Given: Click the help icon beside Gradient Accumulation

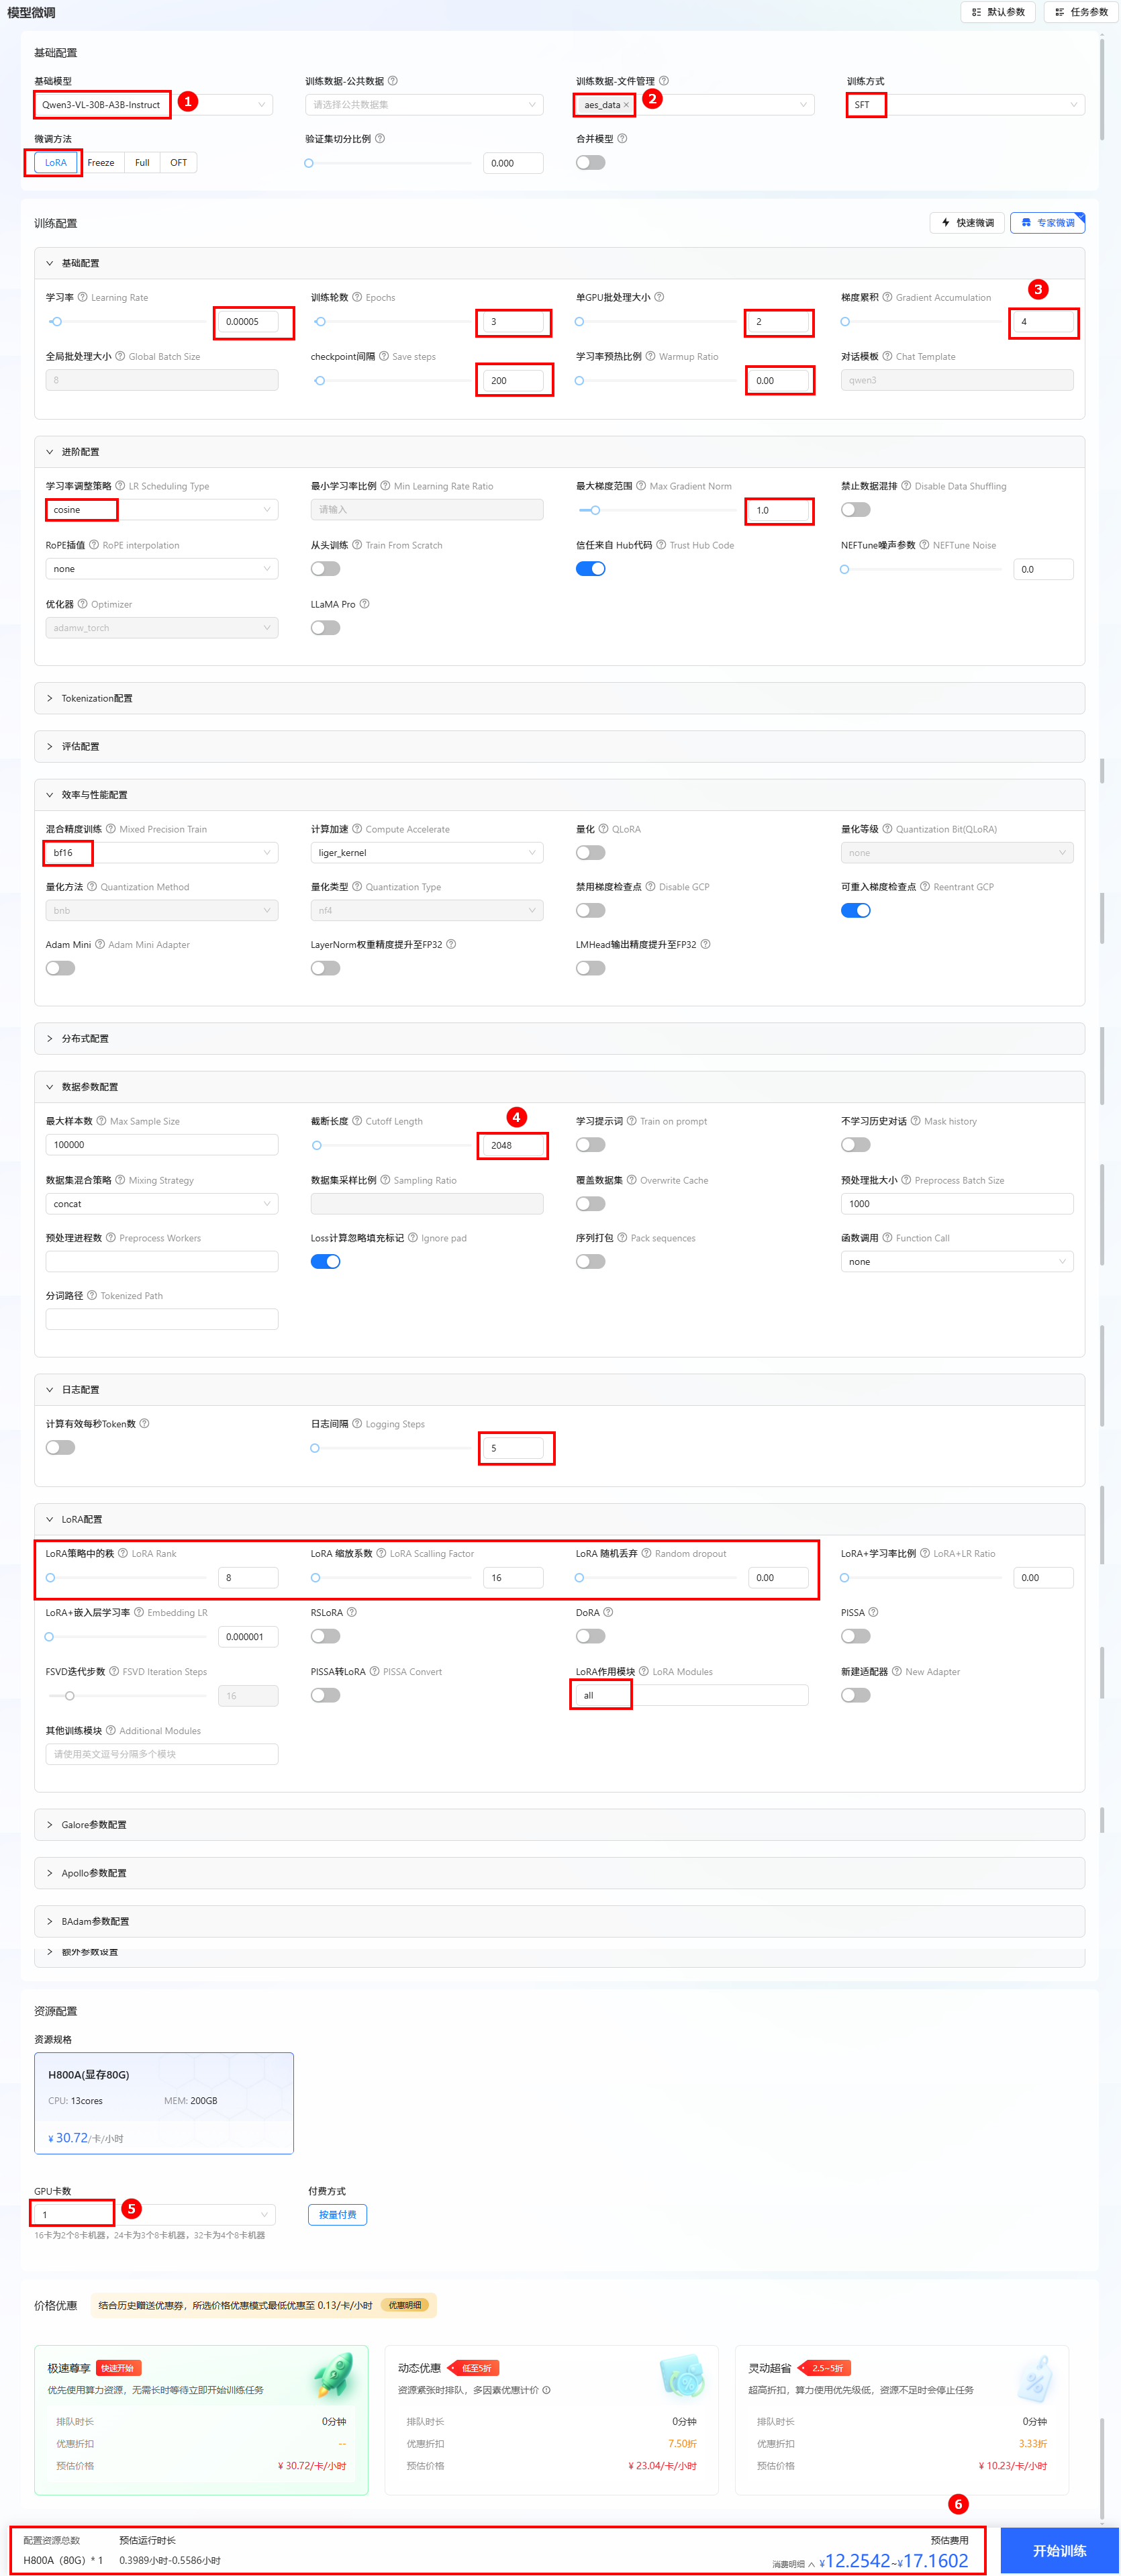Looking at the screenshot, I should pyautogui.click(x=887, y=297).
